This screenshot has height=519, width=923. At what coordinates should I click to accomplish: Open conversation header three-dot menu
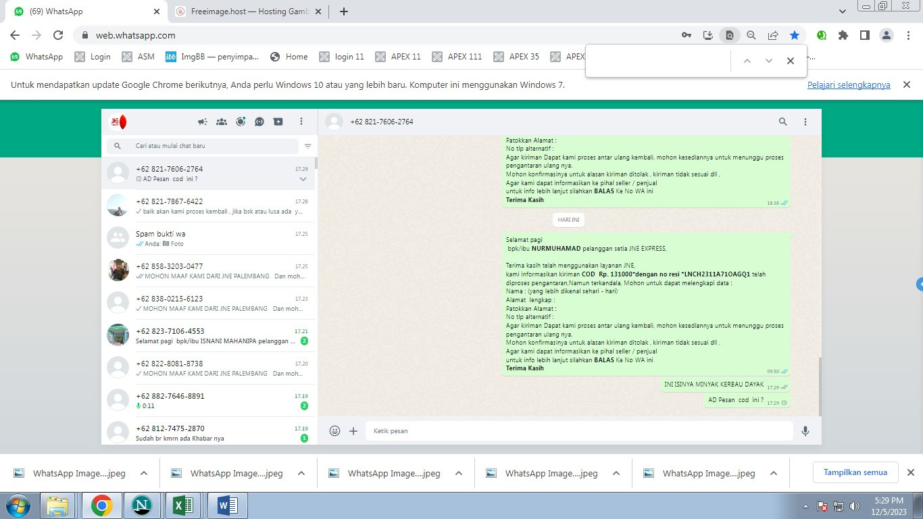pos(805,122)
